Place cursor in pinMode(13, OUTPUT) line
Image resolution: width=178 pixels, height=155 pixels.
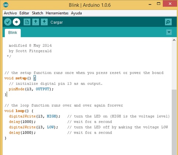pyautogui.click(x=31, y=89)
